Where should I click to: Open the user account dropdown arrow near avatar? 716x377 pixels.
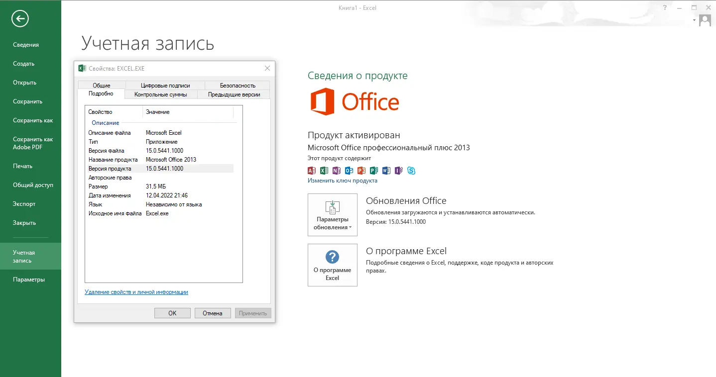pos(694,21)
